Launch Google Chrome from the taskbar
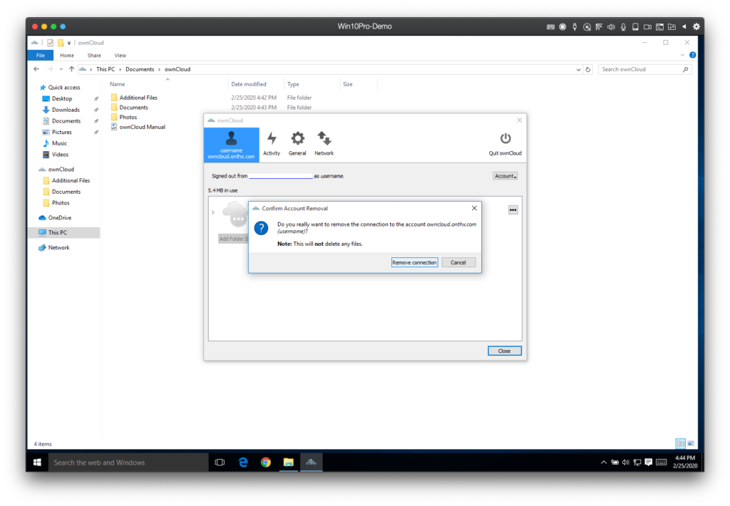 [x=266, y=463]
